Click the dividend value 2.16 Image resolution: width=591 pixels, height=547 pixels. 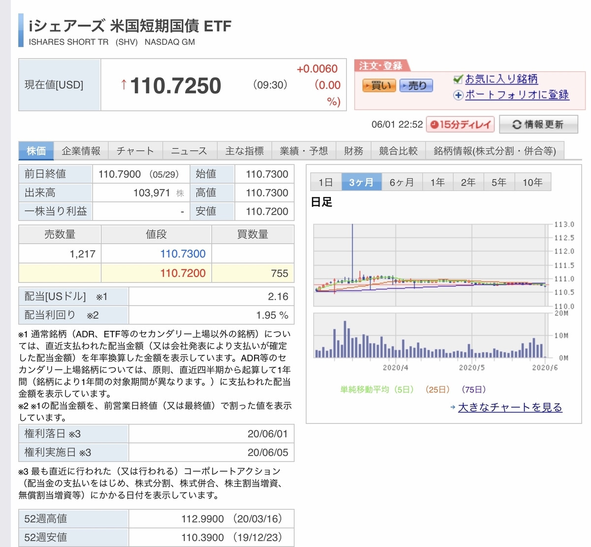(278, 296)
